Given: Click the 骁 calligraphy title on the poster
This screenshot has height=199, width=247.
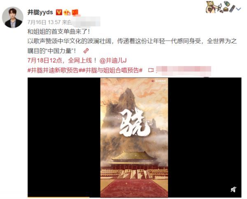Looking at the screenshot, I should click(134, 123).
